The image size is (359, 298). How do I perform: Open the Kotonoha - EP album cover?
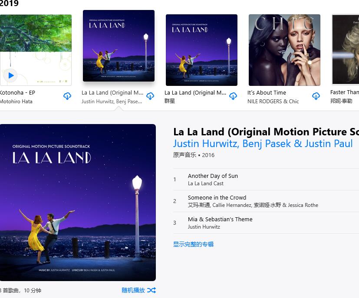point(36,50)
